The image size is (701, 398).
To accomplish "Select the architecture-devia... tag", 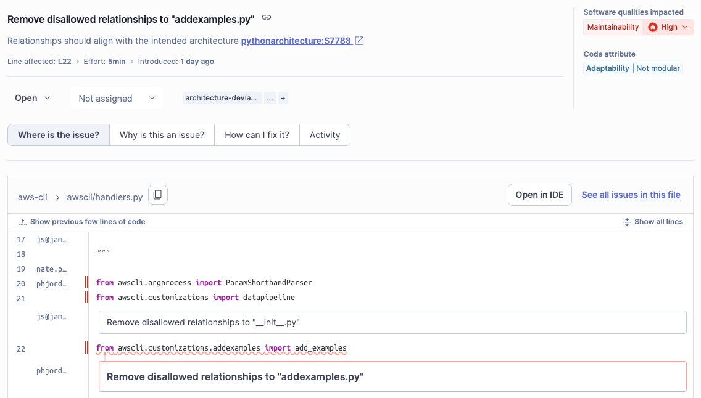I will pyautogui.click(x=222, y=98).
